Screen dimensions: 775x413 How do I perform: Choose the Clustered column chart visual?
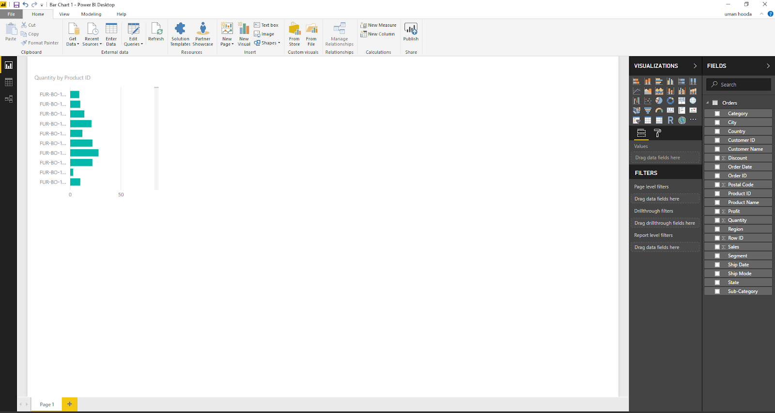click(x=670, y=81)
